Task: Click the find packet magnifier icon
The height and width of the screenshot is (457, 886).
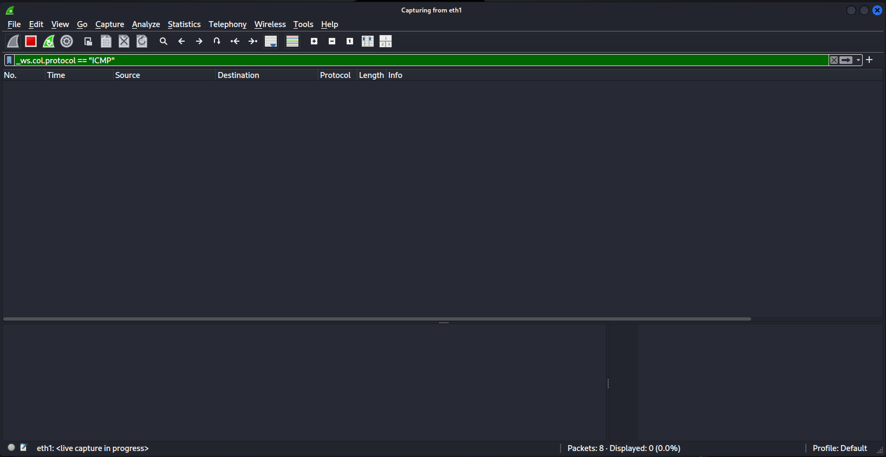Action: click(x=164, y=41)
